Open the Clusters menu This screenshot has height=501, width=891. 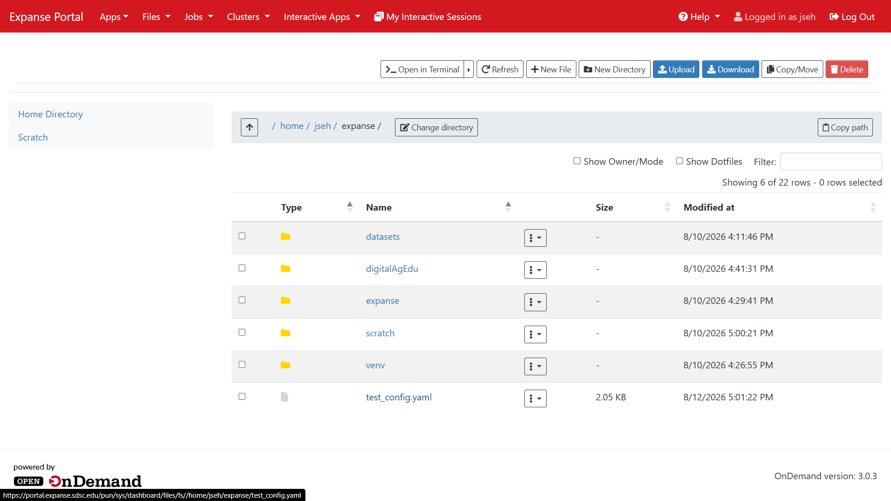pyautogui.click(x=248, y=17)
